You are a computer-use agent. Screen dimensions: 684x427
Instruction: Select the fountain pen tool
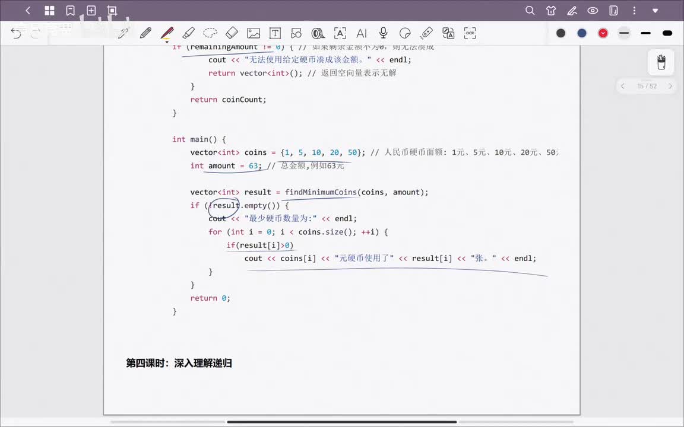(x=123, y=33)
